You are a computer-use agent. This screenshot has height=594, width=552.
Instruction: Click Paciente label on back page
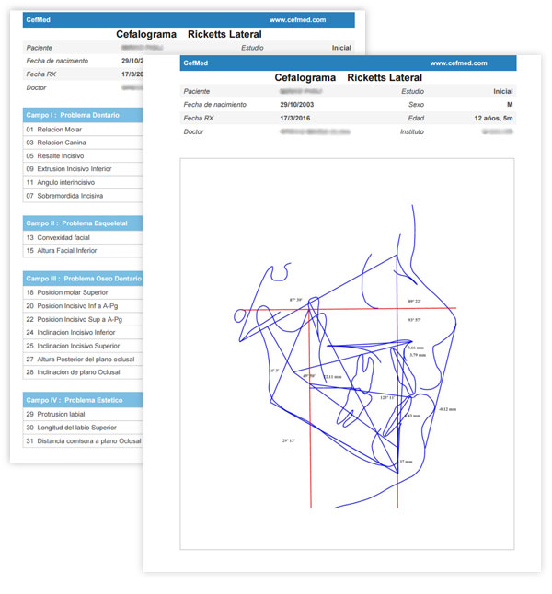click(x=39, y=48)
